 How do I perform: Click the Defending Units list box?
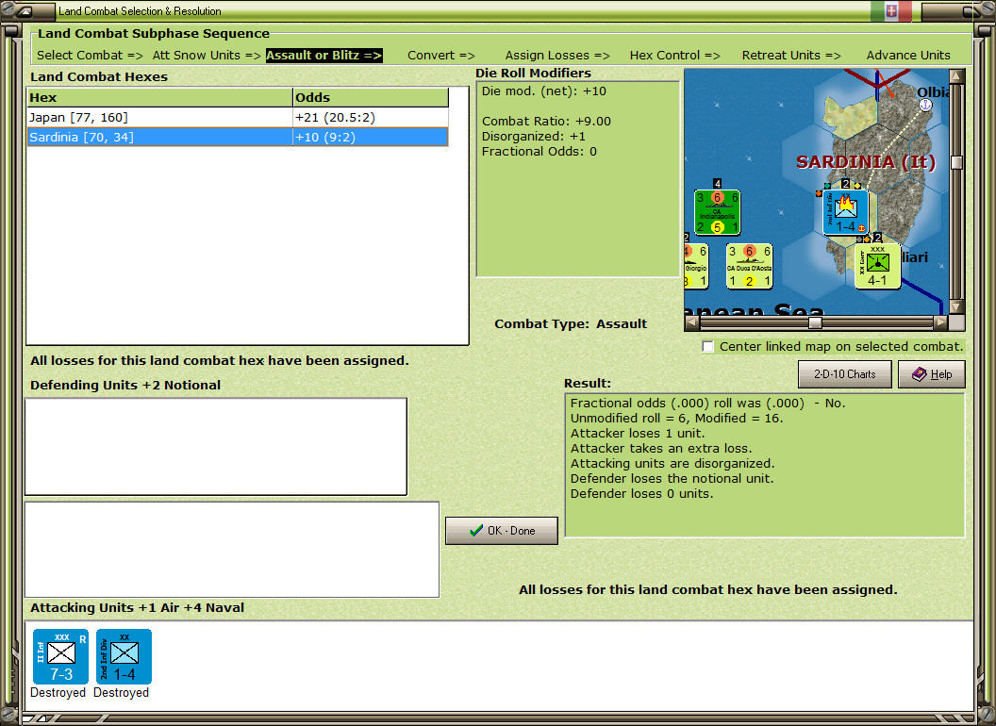coord(216,447)
